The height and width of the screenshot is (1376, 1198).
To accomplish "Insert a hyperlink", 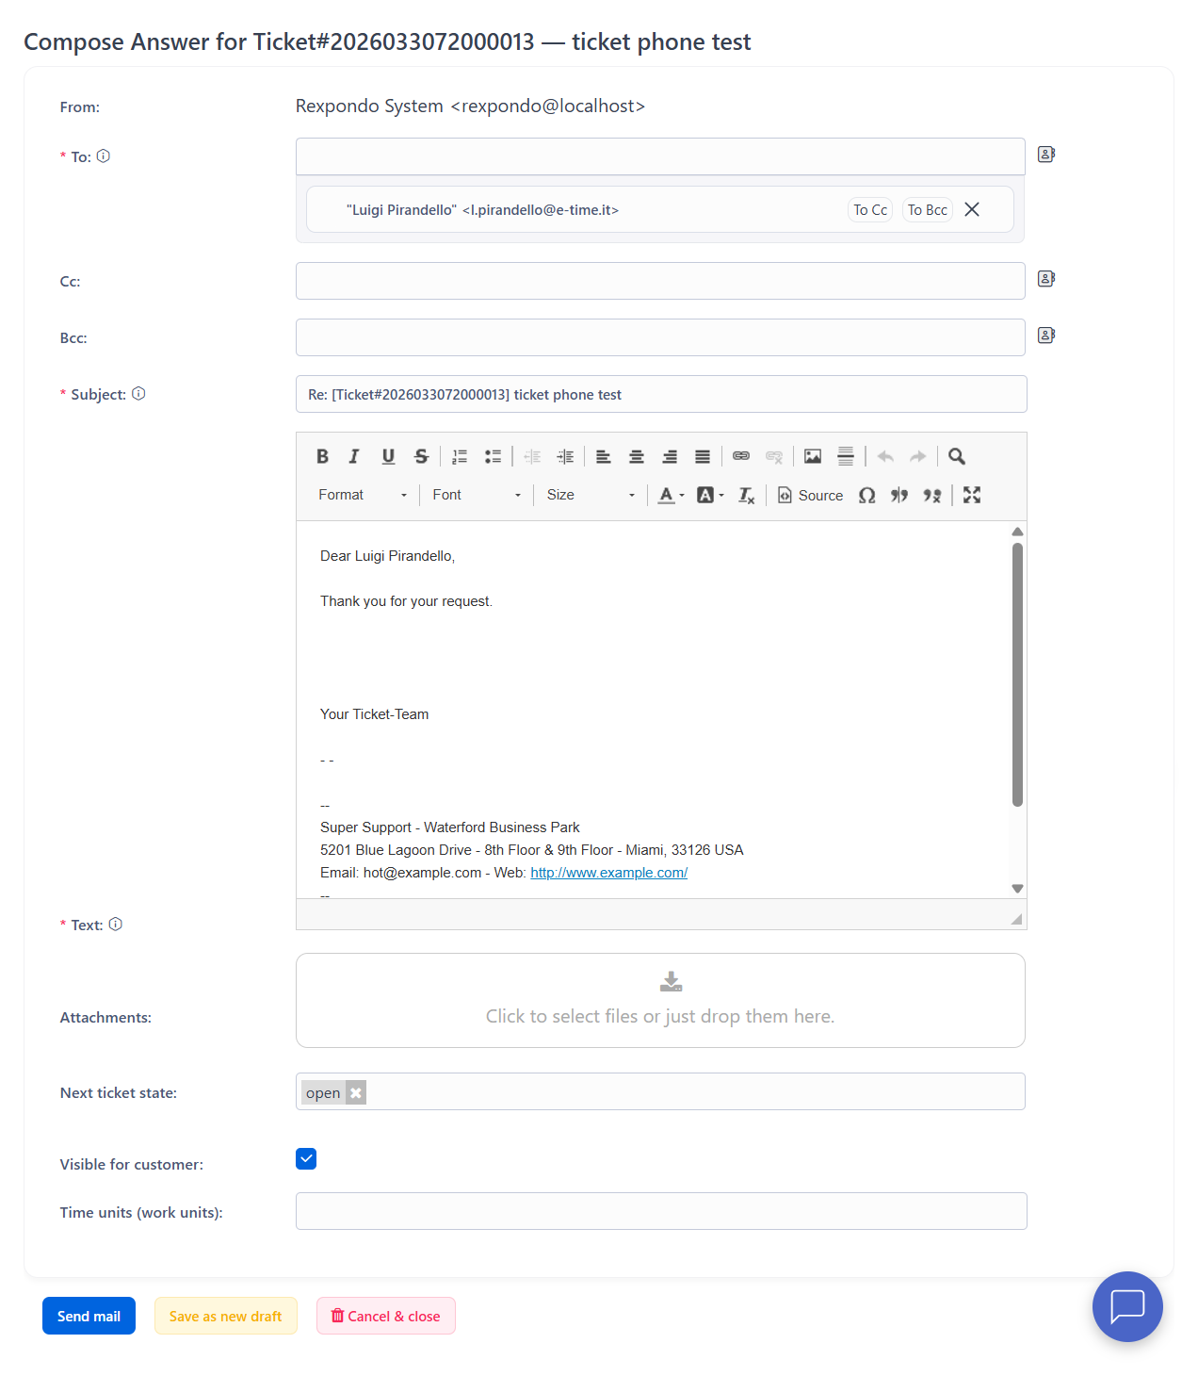I will [x=741, y=456].
